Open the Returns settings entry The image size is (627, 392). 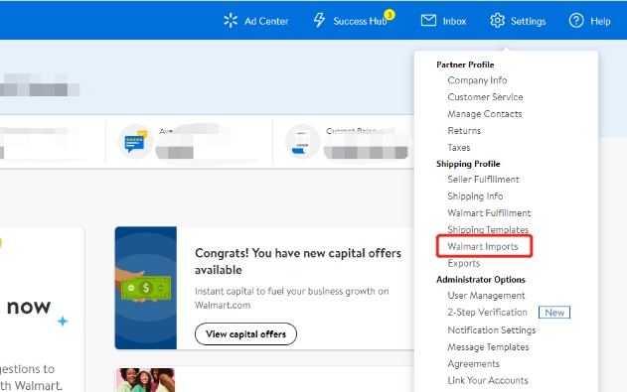point(464,131)
